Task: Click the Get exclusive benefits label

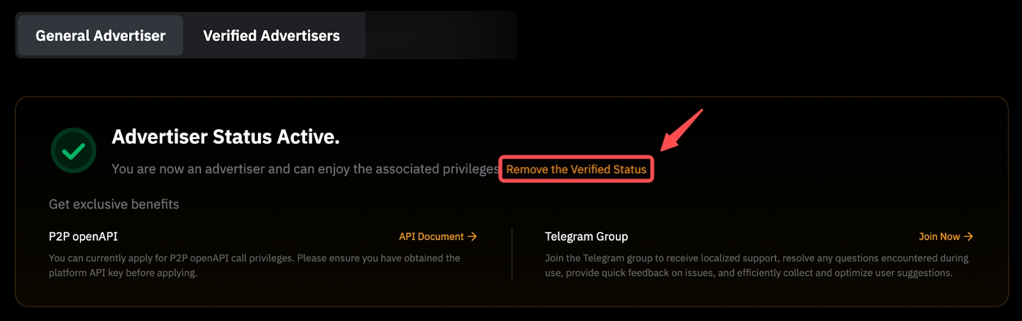Action: click(114, 204)
